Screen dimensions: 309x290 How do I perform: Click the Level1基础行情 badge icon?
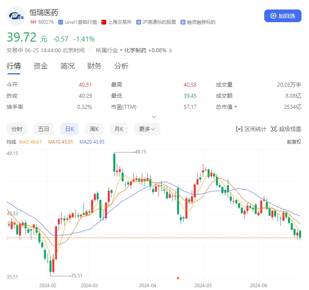[x=61, y=22]
